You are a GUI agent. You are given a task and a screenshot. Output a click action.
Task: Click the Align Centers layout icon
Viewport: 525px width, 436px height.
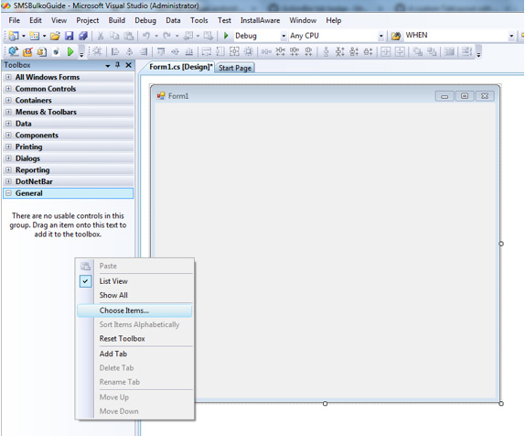pyautogui.click(x=129, y=51)
